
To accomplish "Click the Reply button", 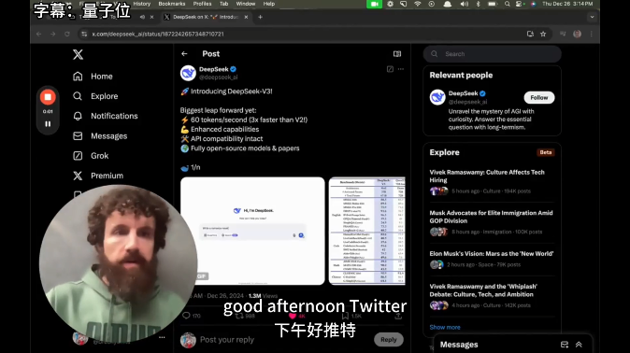I will click(x=389, y=339).
